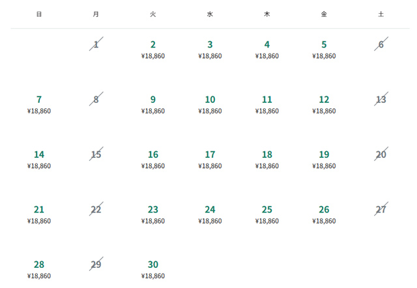This screenshot has width=417, height=288.
Task: Click Sunday the 21st
Action: (x=39, y=214)
